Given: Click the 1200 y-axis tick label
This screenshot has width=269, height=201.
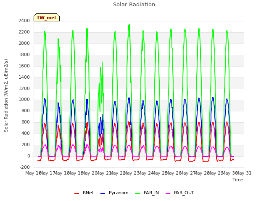Looking at the screenshot, I should point(24,88).
